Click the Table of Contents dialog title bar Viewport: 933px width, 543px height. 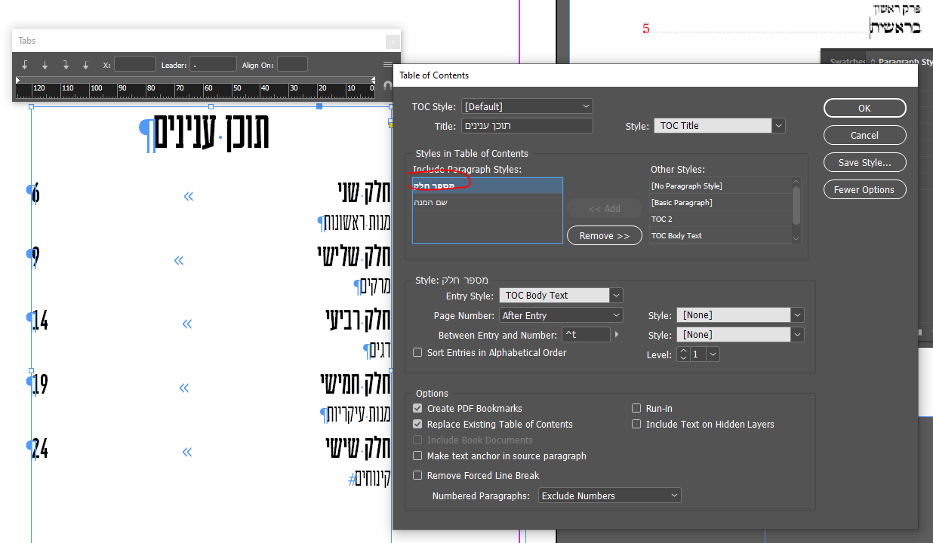(x=655, y=75)
